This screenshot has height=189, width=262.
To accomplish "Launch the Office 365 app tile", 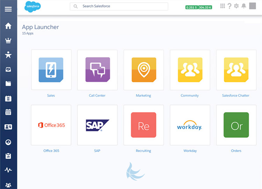I will click(x=51, y=125).
